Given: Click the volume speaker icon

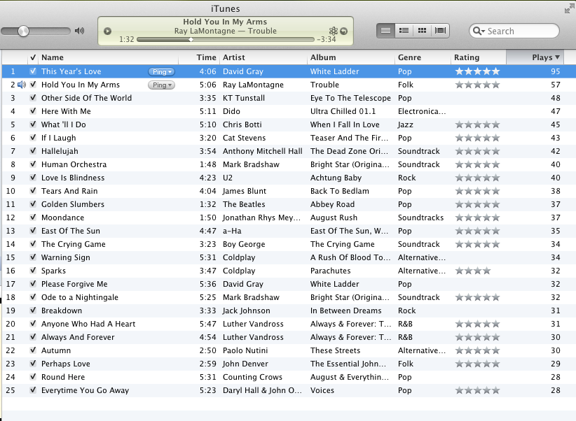Looking at the screenshot, I should (x=79, y=31).
